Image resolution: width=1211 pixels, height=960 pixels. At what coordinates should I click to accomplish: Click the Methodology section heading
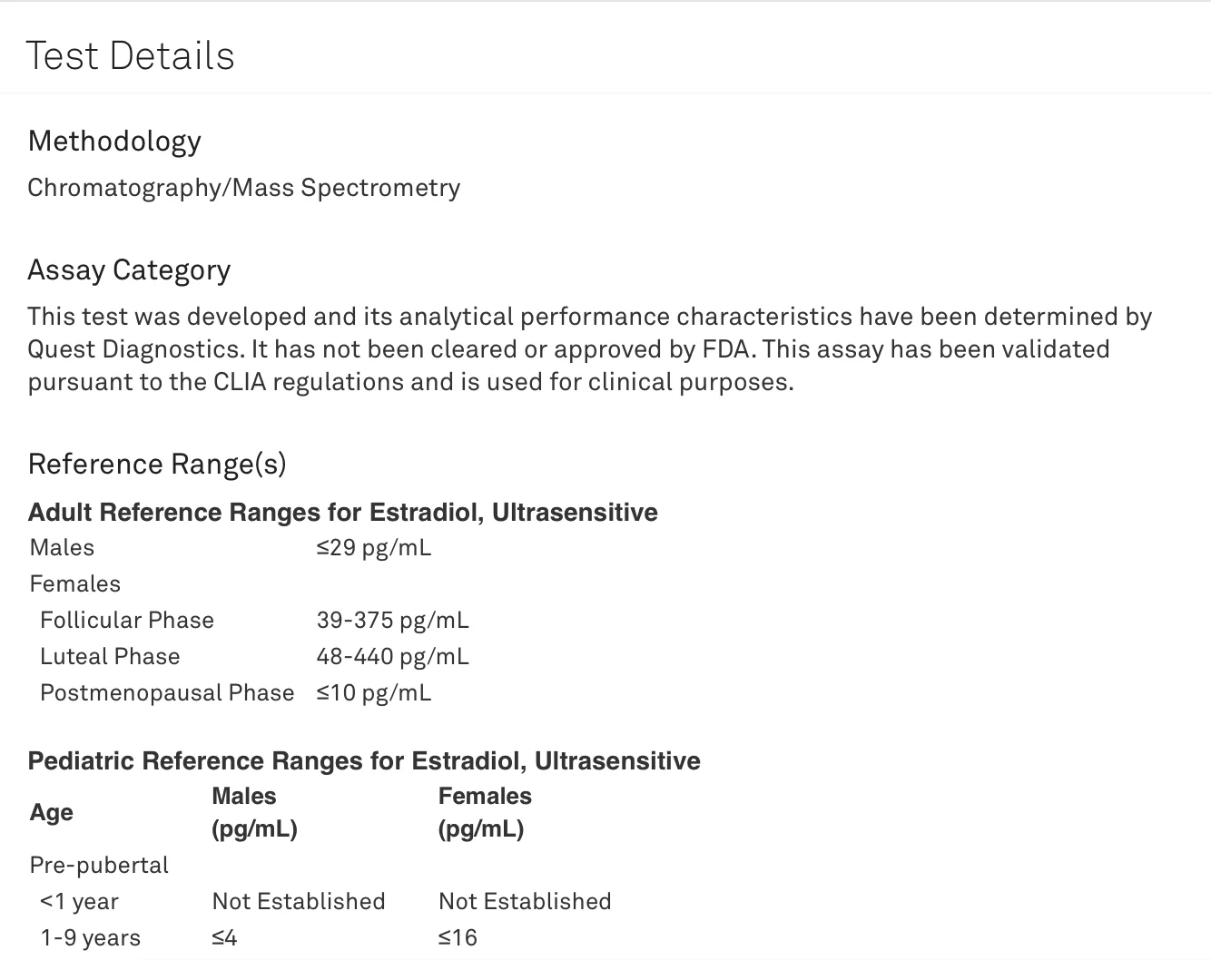[x=114, y=142]
